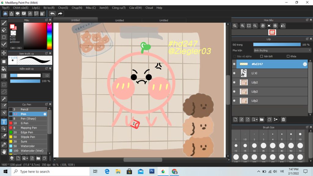Open the Cửa sổ(W) menu
Image resolution: width=313 pixels, height=176 pixels.
[x=135, y=8]
